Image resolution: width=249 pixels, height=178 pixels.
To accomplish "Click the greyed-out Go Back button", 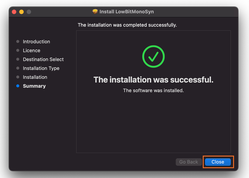I will [x=189, y=162].
